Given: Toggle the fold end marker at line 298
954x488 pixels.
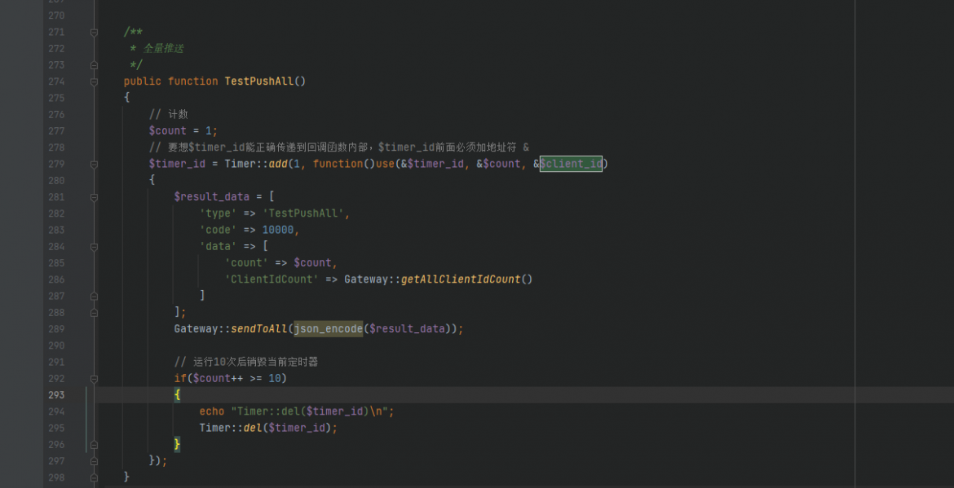Looking at the screenshot, I should coord(94,477).
